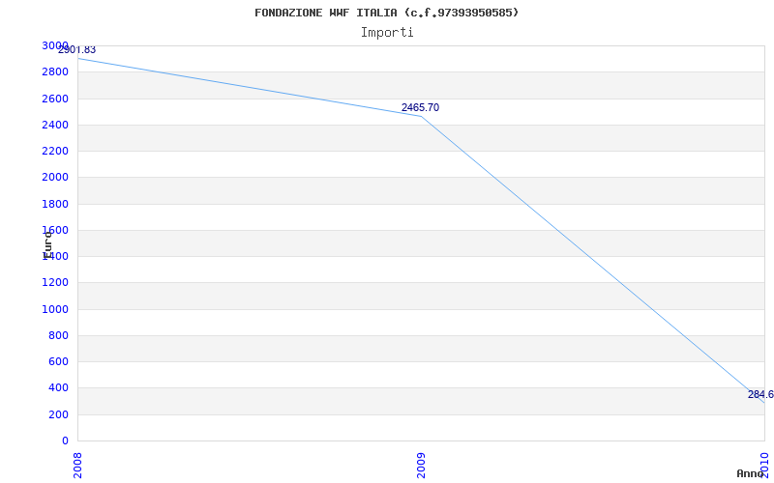The image size is (774, 483).
Task: Click the 200 y-axis tick label
Action: point(59,414)
